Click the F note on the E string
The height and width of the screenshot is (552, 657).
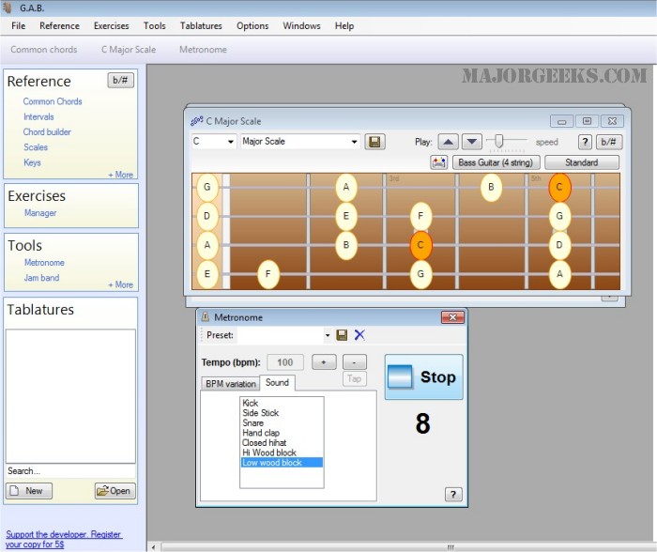pos(268,274)
